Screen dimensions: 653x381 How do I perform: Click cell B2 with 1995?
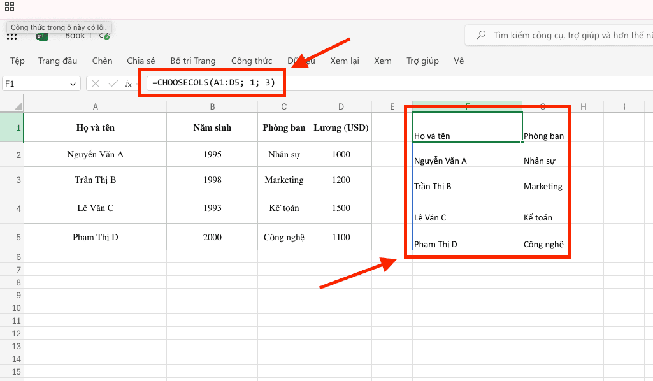coord(212,154)
